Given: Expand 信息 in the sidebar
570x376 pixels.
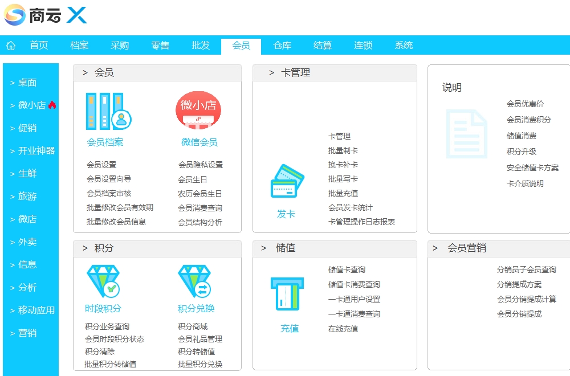Looking at the screenshot, I should 23,264.
